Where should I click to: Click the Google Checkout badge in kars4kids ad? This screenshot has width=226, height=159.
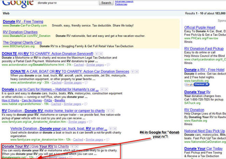click(197, 84)
